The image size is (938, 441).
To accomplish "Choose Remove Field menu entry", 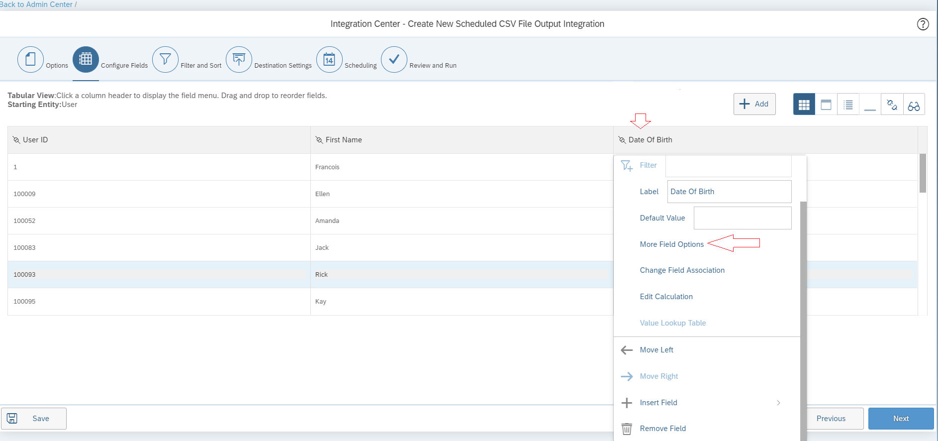I will tap(662, 429).
